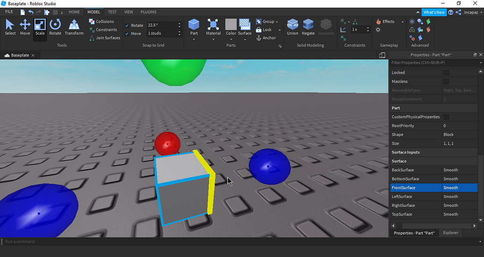Switch to the TEST ribbon tab
Viewport: 484px width, 257px height.
112,12
